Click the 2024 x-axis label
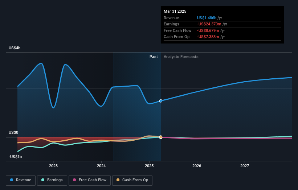 [x=101, y=166]
